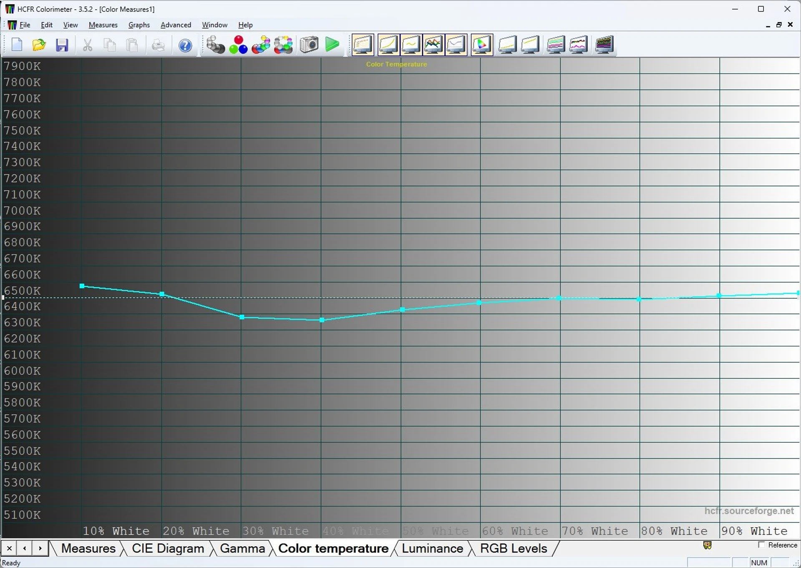Open near white graph monitor icon
801x568 pixels.
click(x=530, y=45)
